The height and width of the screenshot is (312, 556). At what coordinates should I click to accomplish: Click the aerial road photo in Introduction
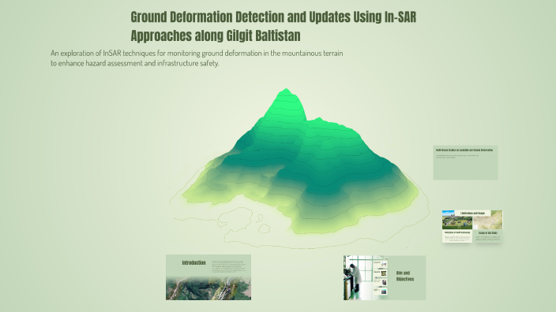208,288
